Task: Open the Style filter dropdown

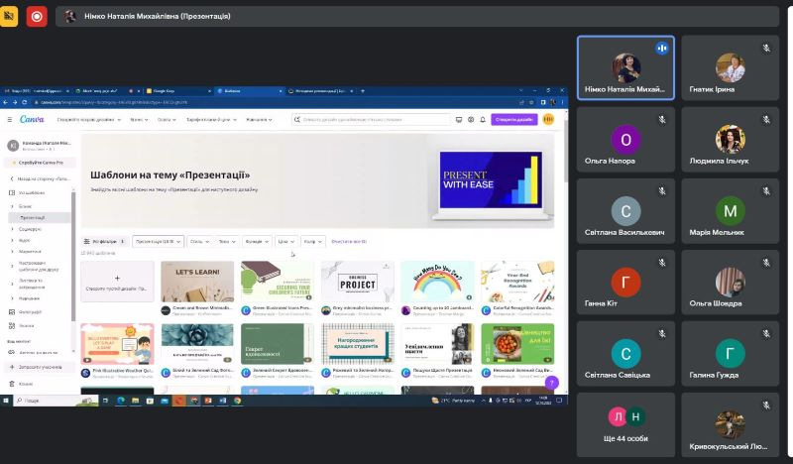Action: pyautogui.click(x=200, y=241)
